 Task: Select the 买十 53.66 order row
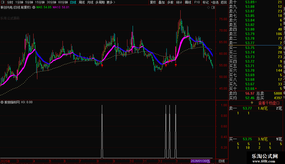pos(255,89)
